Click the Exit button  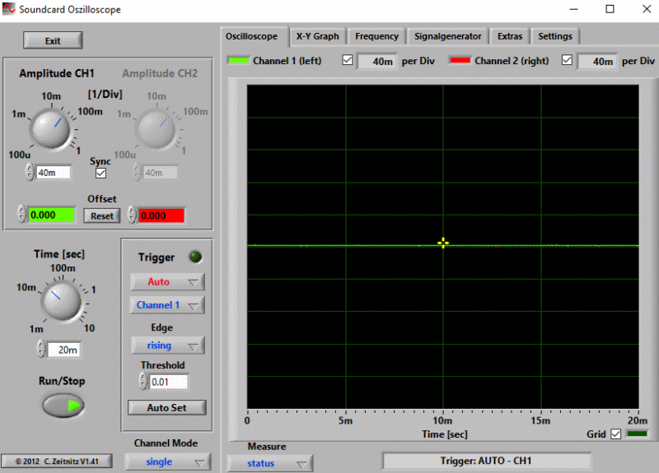tap(53, 40)
